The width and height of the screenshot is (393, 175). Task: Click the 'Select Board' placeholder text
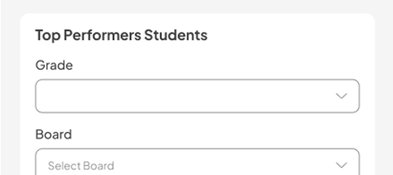click(x=81, y=166)
